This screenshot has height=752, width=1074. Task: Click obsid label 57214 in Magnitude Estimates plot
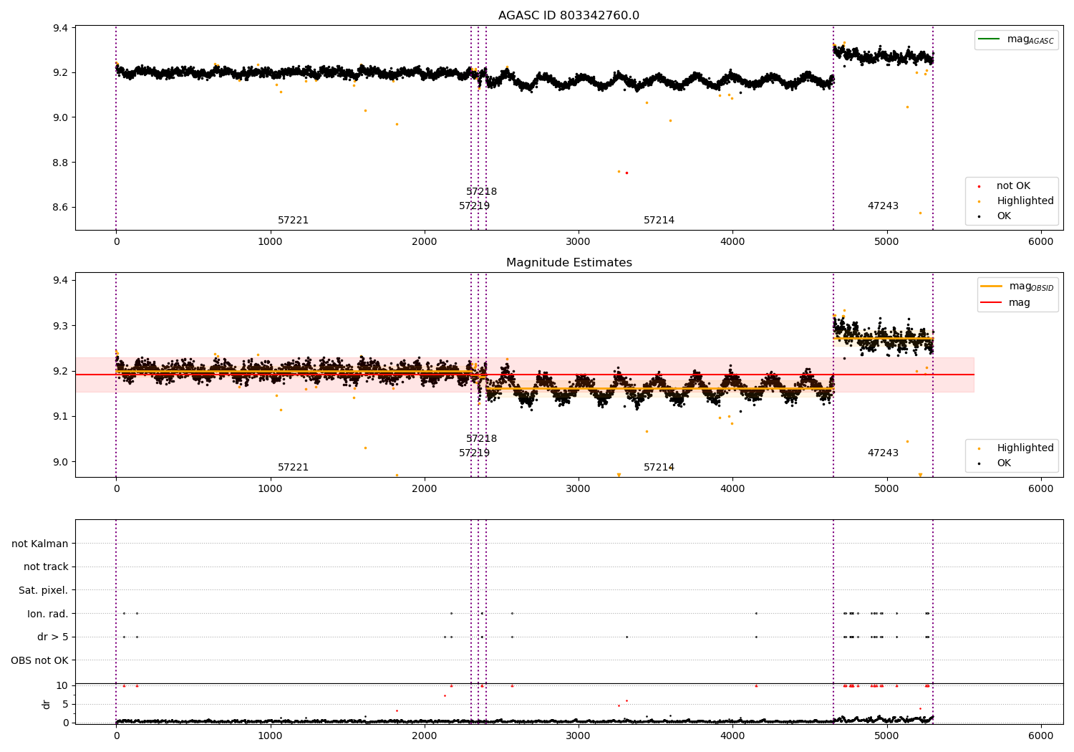click(659, 468)
